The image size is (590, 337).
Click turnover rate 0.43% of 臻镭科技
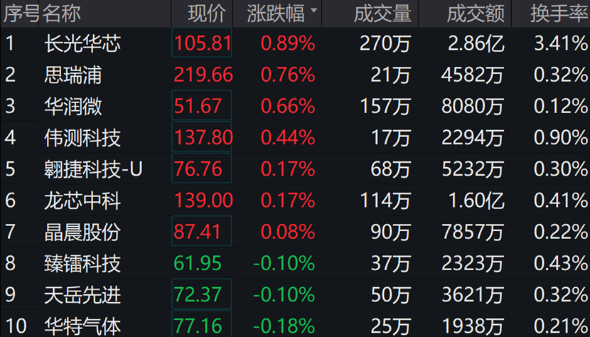pyautogui.click(x=561, y=263)
